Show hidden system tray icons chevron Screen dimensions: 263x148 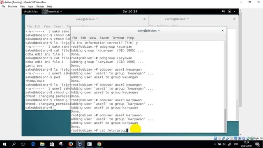(x=215, y=144)
